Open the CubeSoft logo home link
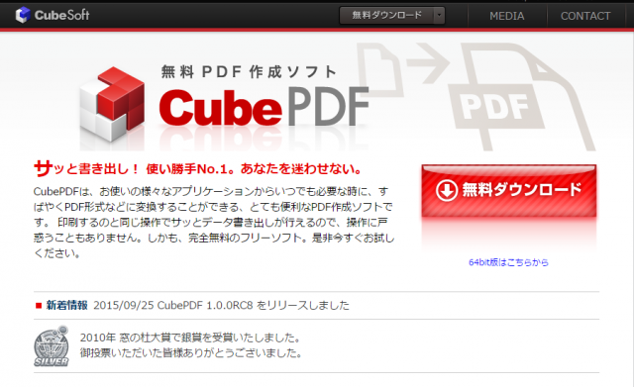Viewport: 634px width, 387px height. [x=53, y=15]
